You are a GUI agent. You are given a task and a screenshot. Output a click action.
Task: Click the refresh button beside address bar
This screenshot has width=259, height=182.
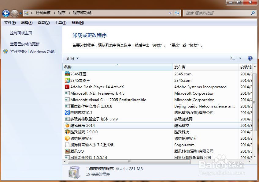[x=177, y=13]
